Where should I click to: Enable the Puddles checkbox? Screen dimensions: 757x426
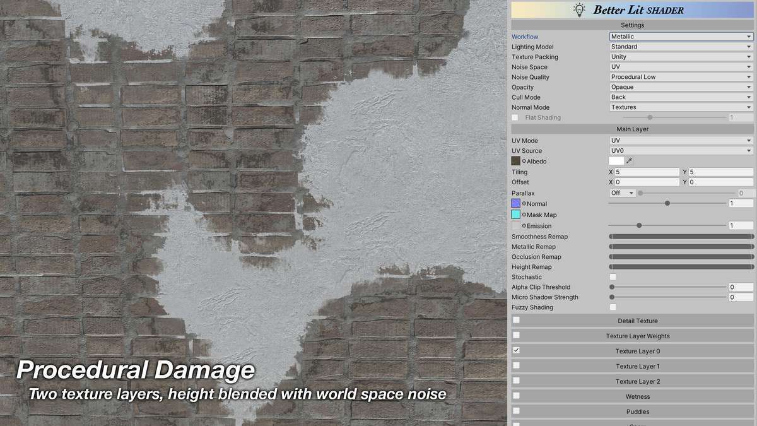point(516,411)
